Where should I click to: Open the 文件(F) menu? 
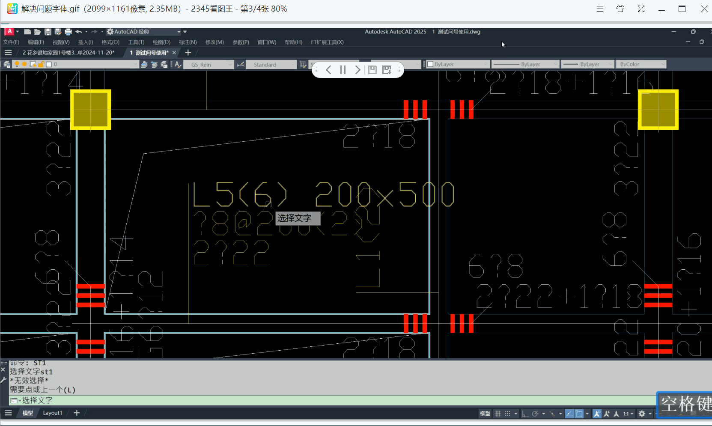(11, 42)
